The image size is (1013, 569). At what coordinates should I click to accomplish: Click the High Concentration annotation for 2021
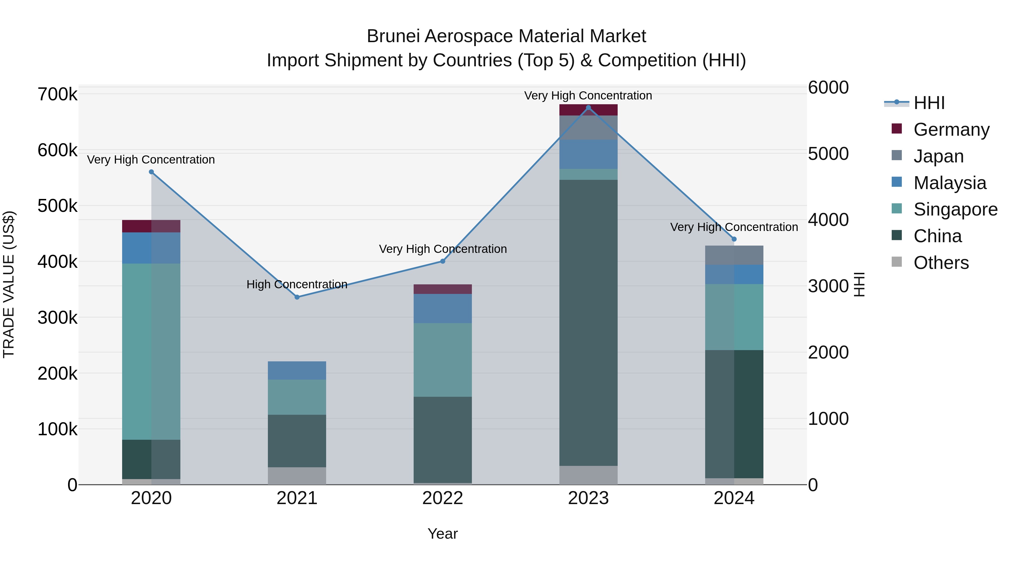coord(297,284)
